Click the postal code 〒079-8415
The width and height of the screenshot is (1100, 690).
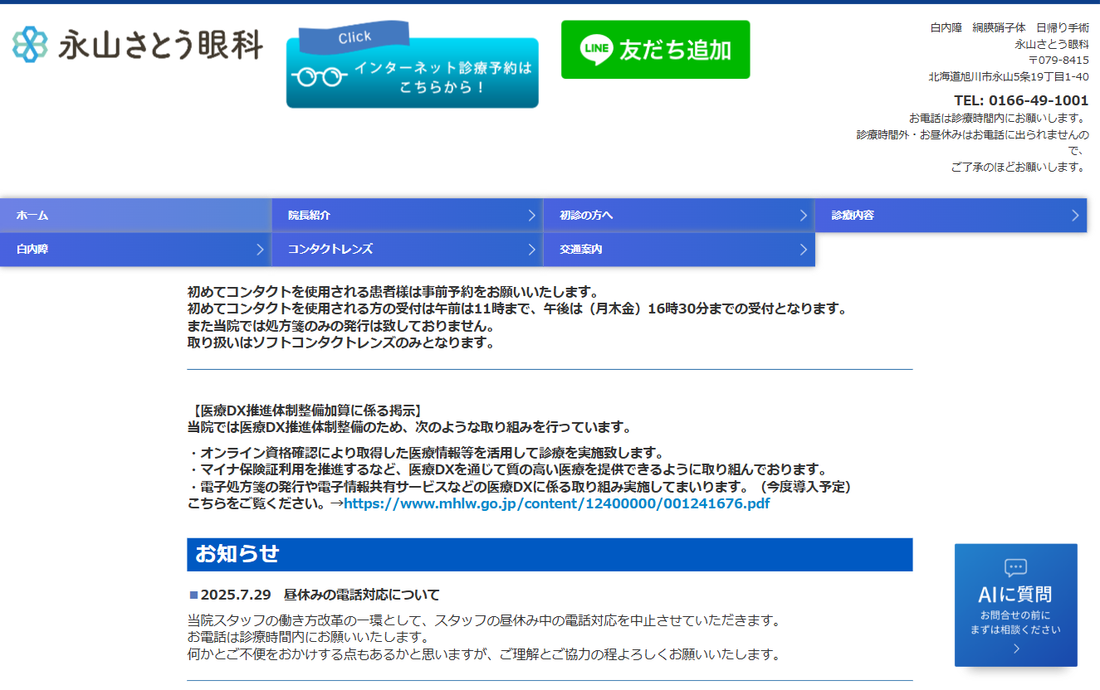coord(1058,61)
